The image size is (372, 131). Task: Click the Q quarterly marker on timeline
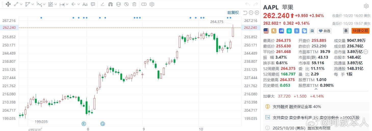click(103, 124)
